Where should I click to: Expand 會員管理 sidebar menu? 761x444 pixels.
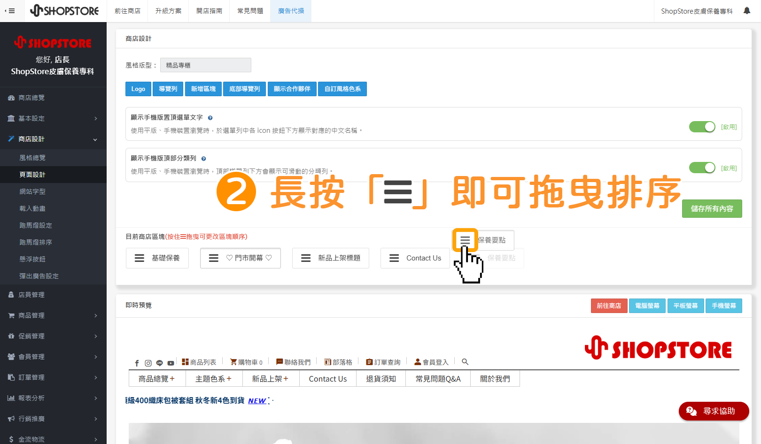coord(95,357)
